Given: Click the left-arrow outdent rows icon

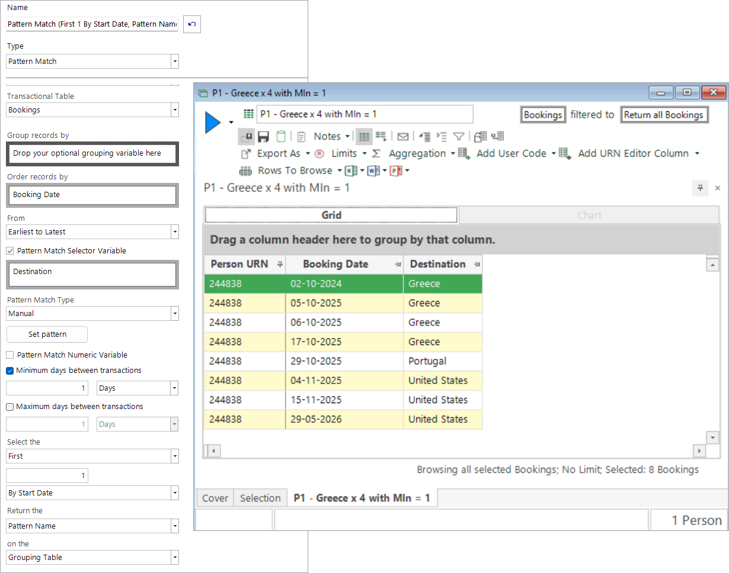Looking at the screenshot, I should pos(424,137).
